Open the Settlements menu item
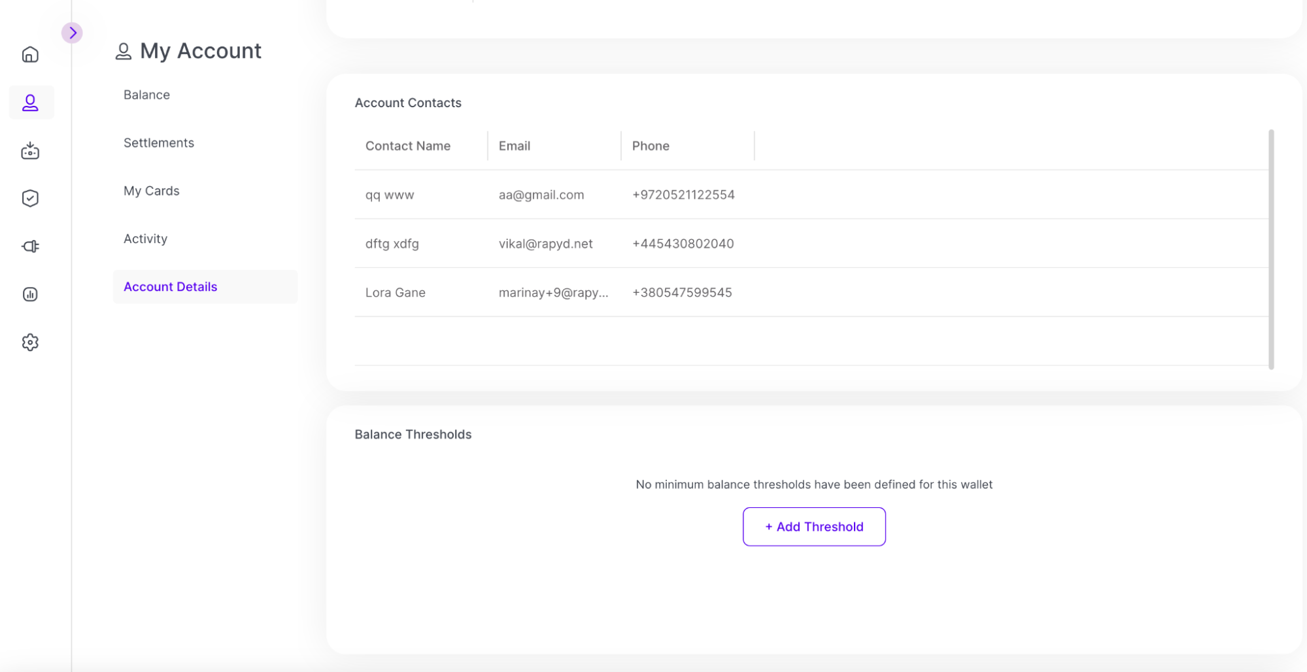This screenshot has width=1307, height=672. (x=159, y=143)
